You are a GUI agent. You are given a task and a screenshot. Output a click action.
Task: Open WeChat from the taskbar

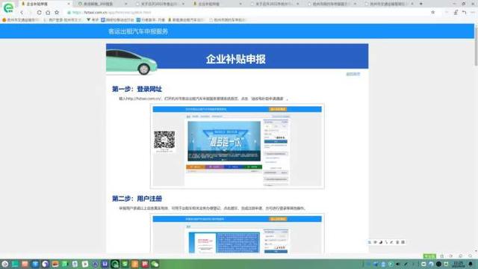[x=155, y=264]
